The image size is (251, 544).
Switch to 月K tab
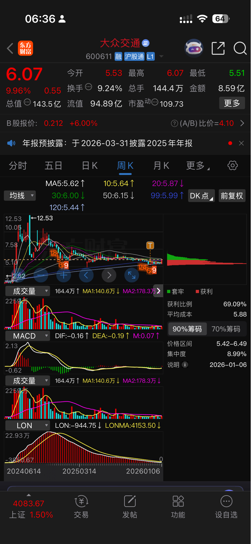(161, 166)
